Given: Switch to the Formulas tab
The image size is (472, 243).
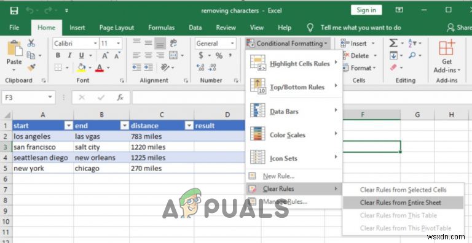Looking at the screenshot, I should coord(162,28).
